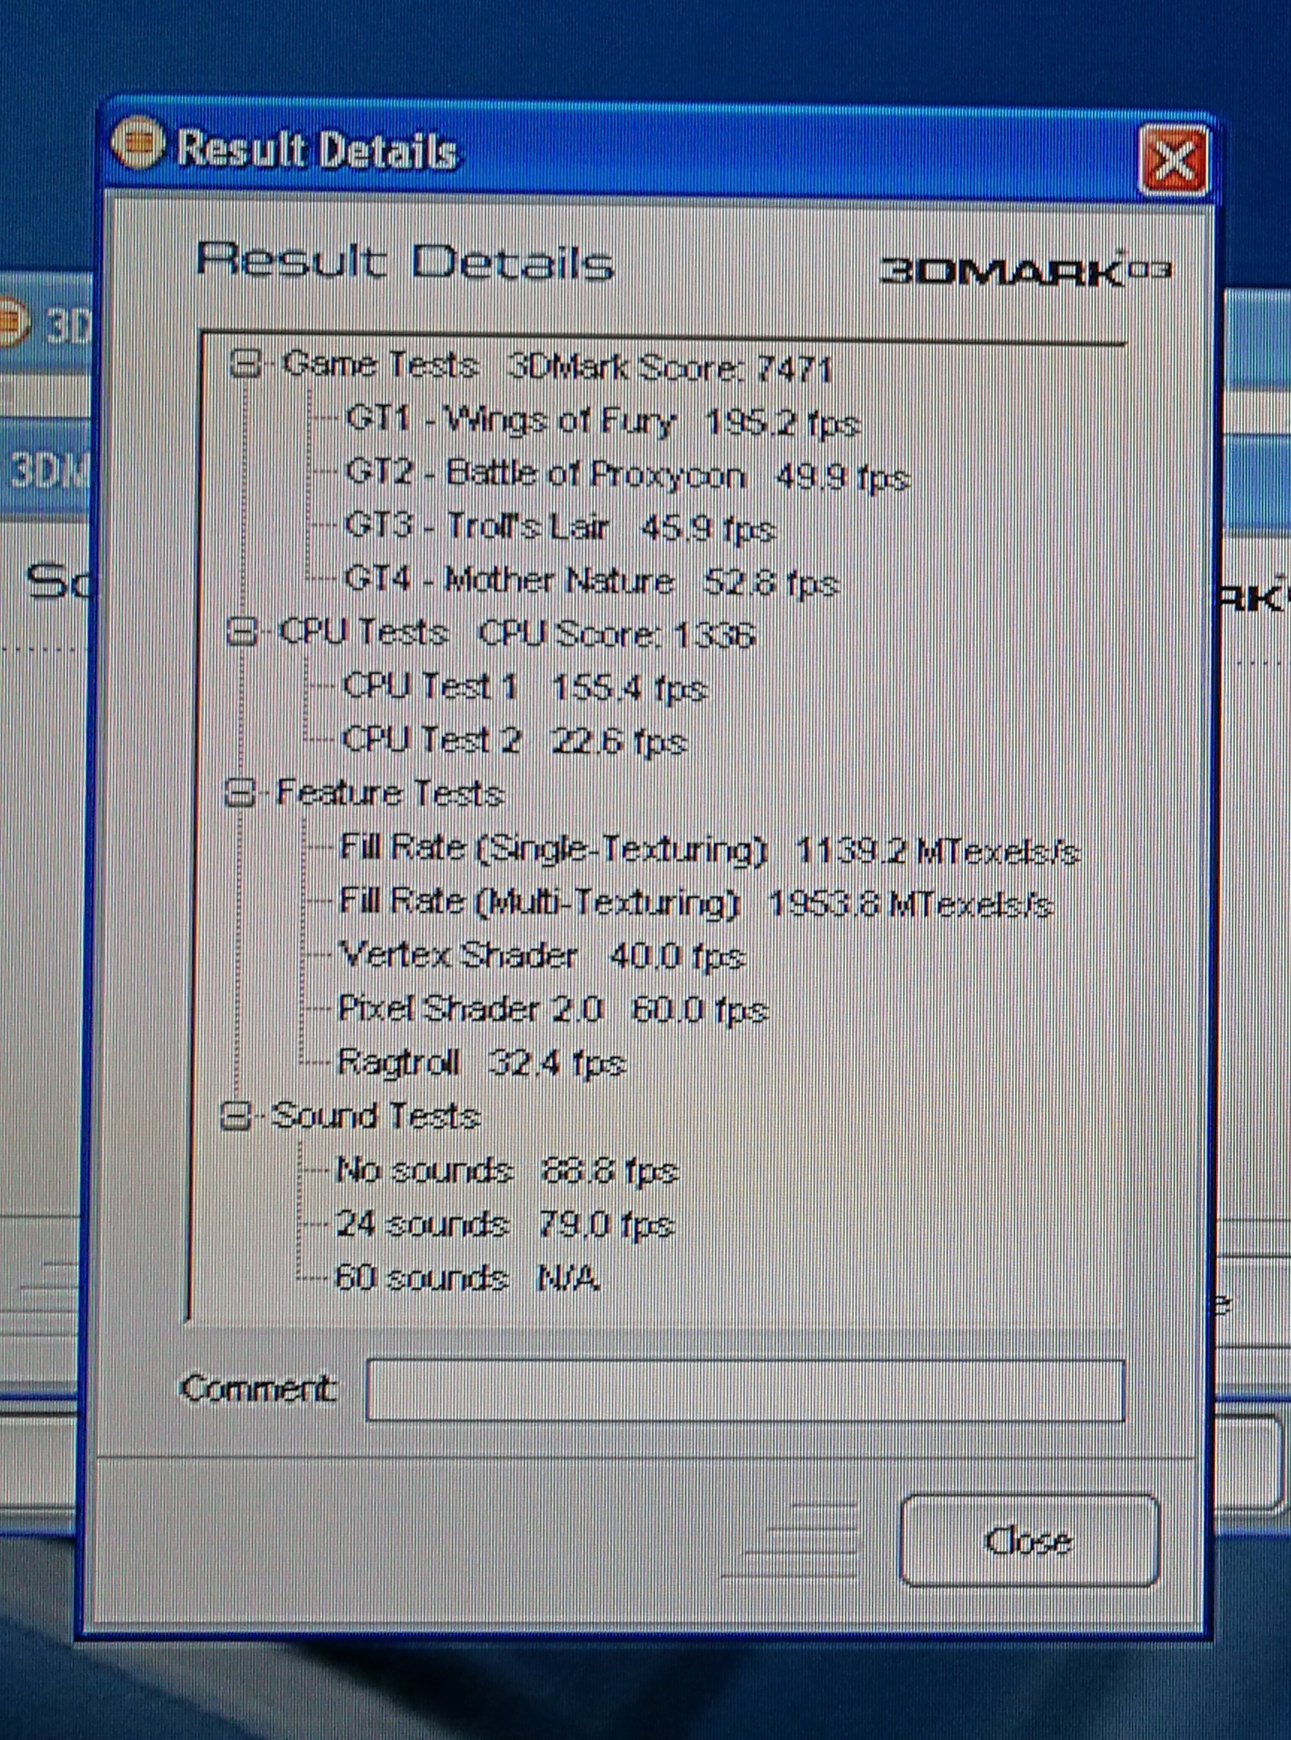This screenshot has width=1291, height=1740.
Task: Click the Result Details title bar icon
Action: click(x=138, y=144)
